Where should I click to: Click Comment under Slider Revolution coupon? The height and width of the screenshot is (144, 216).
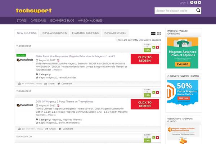(67, 84)
